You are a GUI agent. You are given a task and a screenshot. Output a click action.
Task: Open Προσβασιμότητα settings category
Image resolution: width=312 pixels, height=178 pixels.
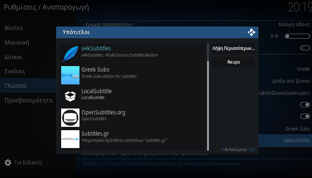[x=28, y=100]
